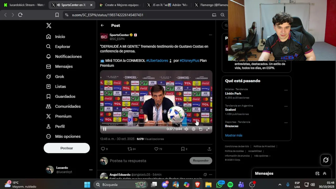Viewport: 336px width, 189px height.
Task: Open Lucardo account options menu
Action: (91, 170)
